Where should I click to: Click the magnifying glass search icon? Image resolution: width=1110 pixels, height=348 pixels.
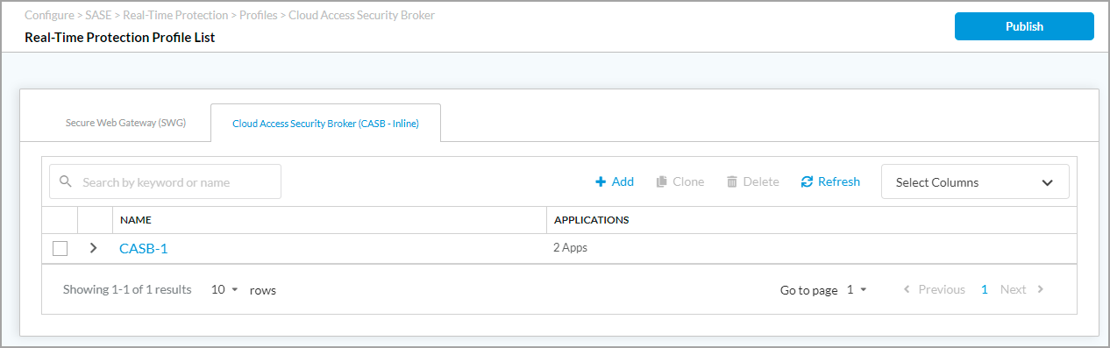tap(66, 182)
